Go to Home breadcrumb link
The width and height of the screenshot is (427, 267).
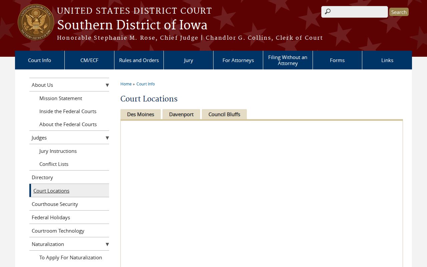(126, 84)
